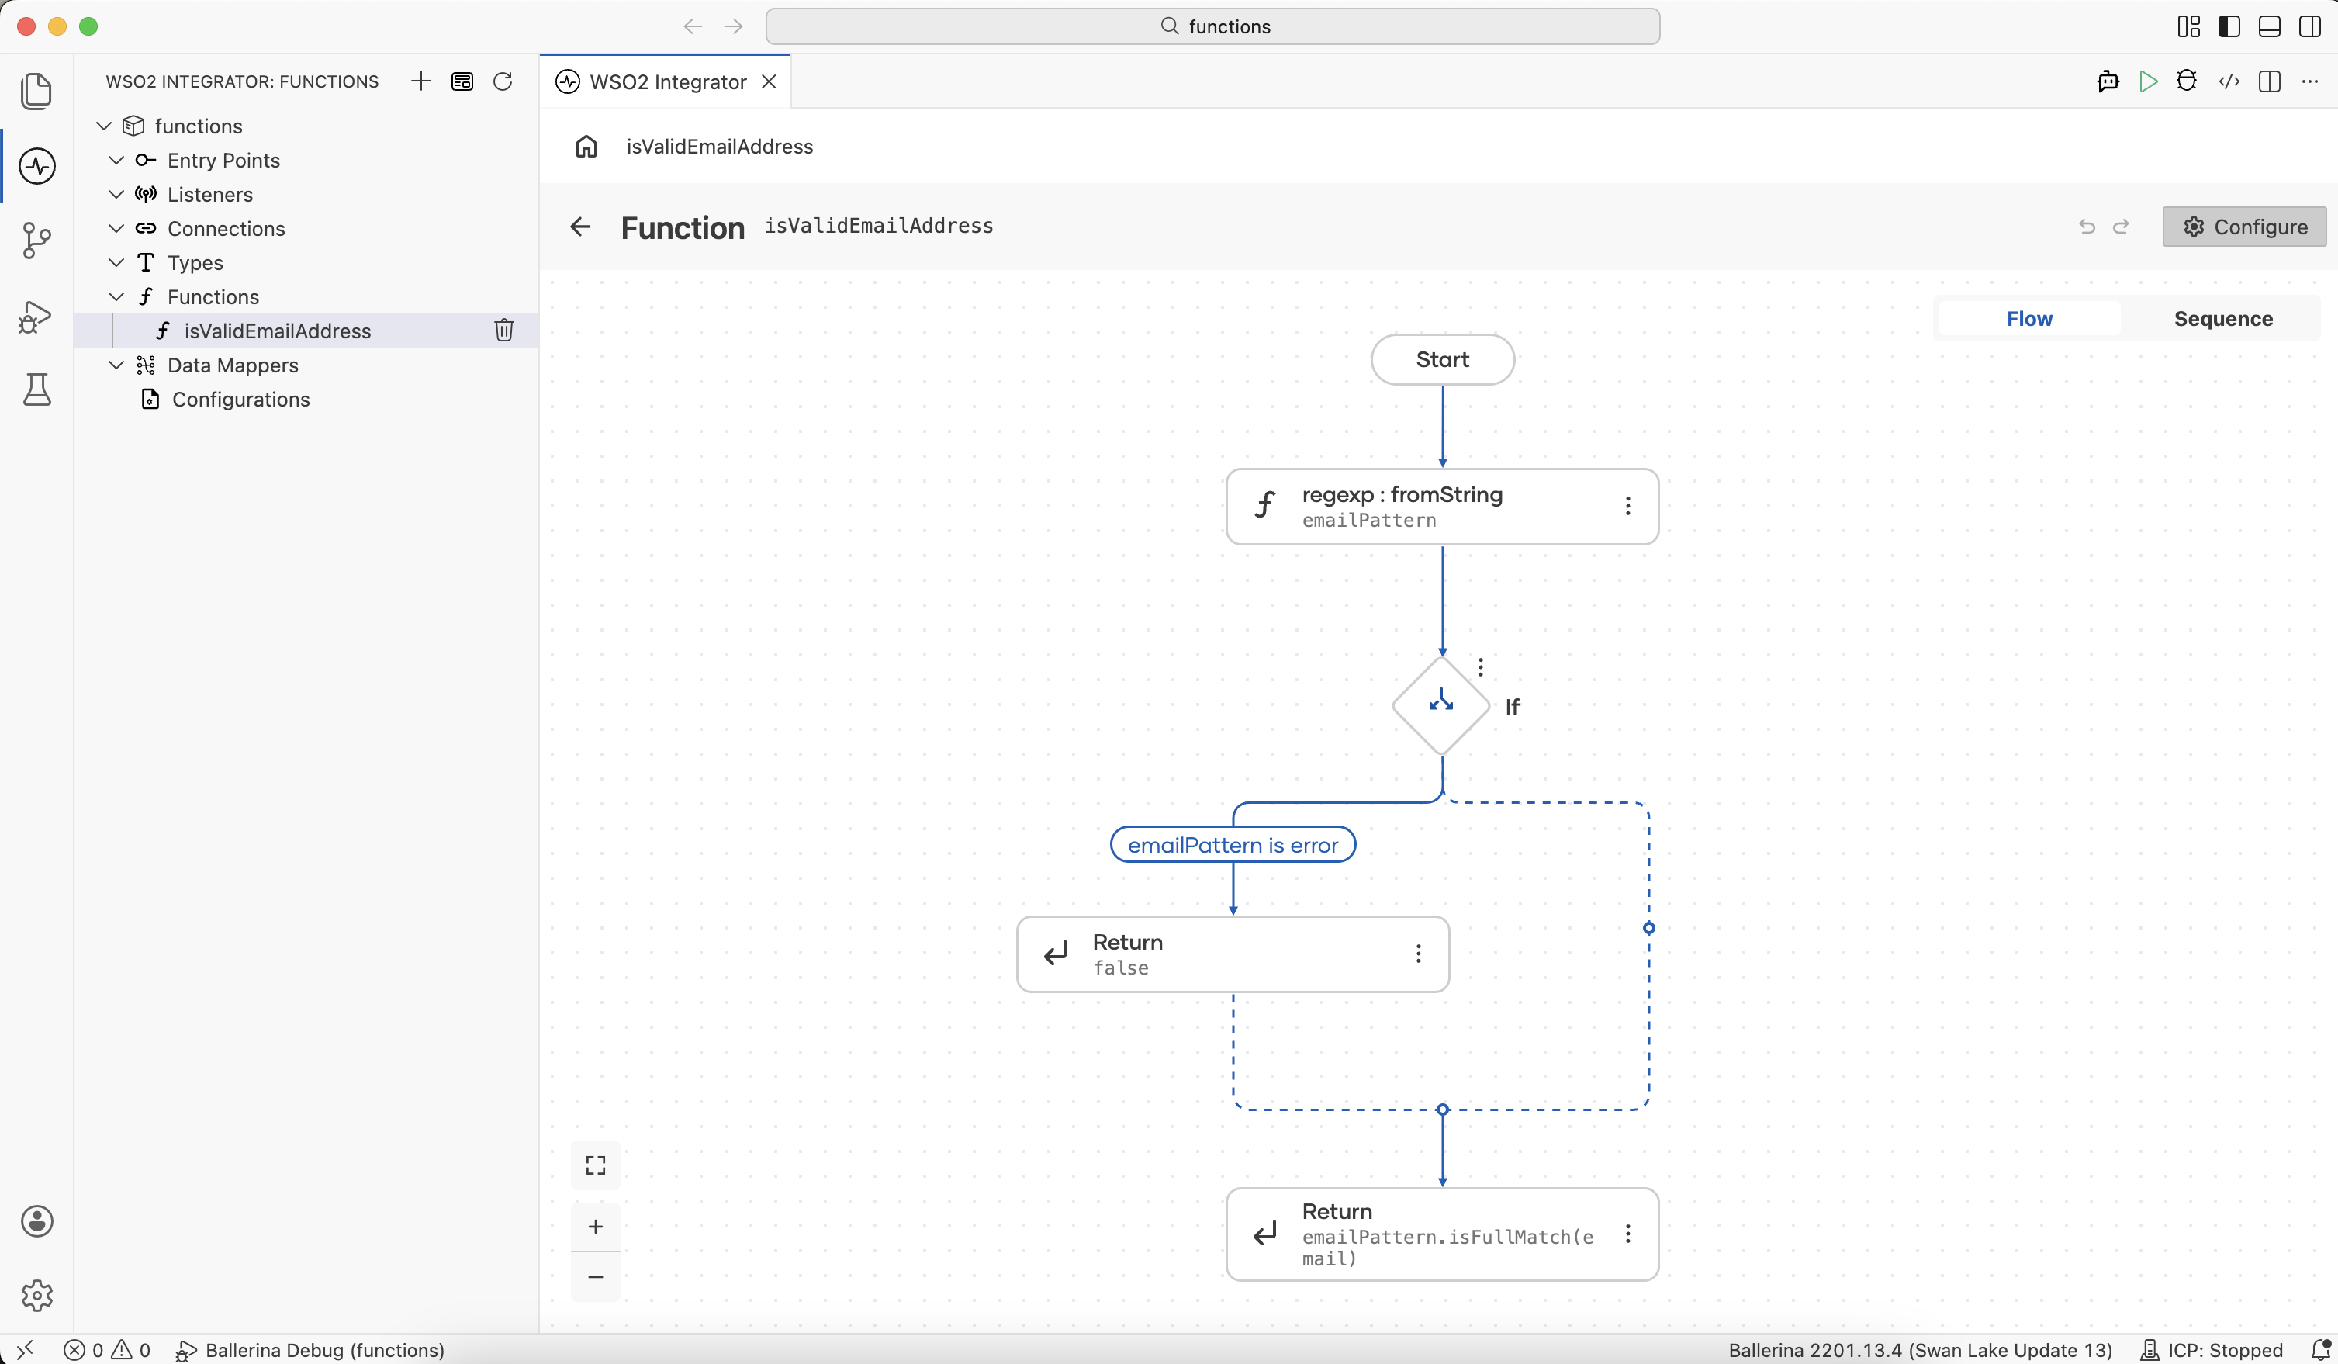The width and height of the screenshot is (2338, 1364).
Task: Open the AI copilot bot icon in editor toolbar
Action: coord(2108,81)
